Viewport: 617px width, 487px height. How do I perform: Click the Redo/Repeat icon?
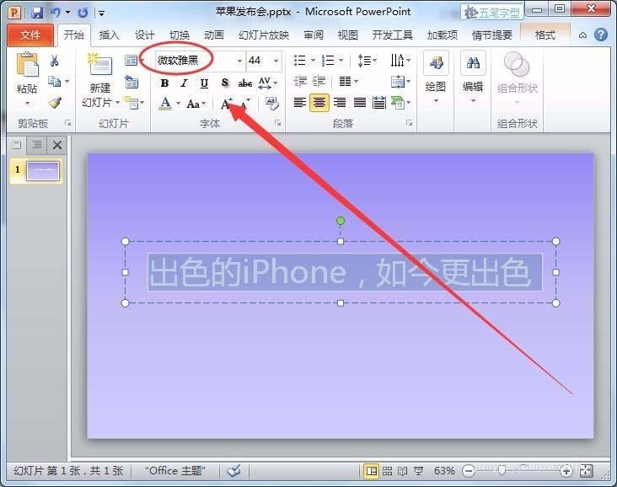[83, 13]
